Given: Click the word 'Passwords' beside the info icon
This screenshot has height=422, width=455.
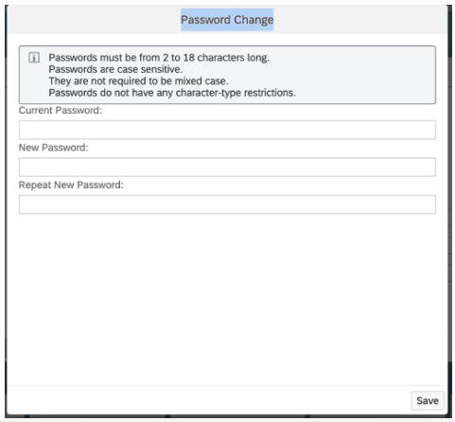Looking at the screenshot, I should [x=73, y=58].
